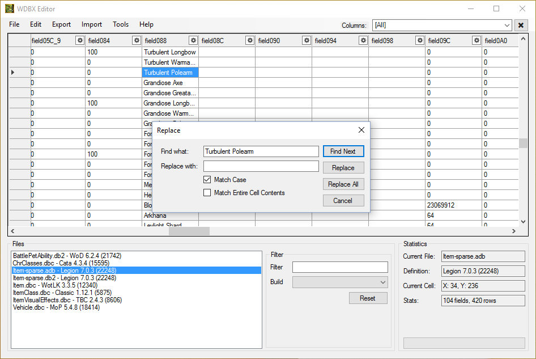
Task: Open the Tools menu
Action: pyautogui.click(x=121, y=24)
